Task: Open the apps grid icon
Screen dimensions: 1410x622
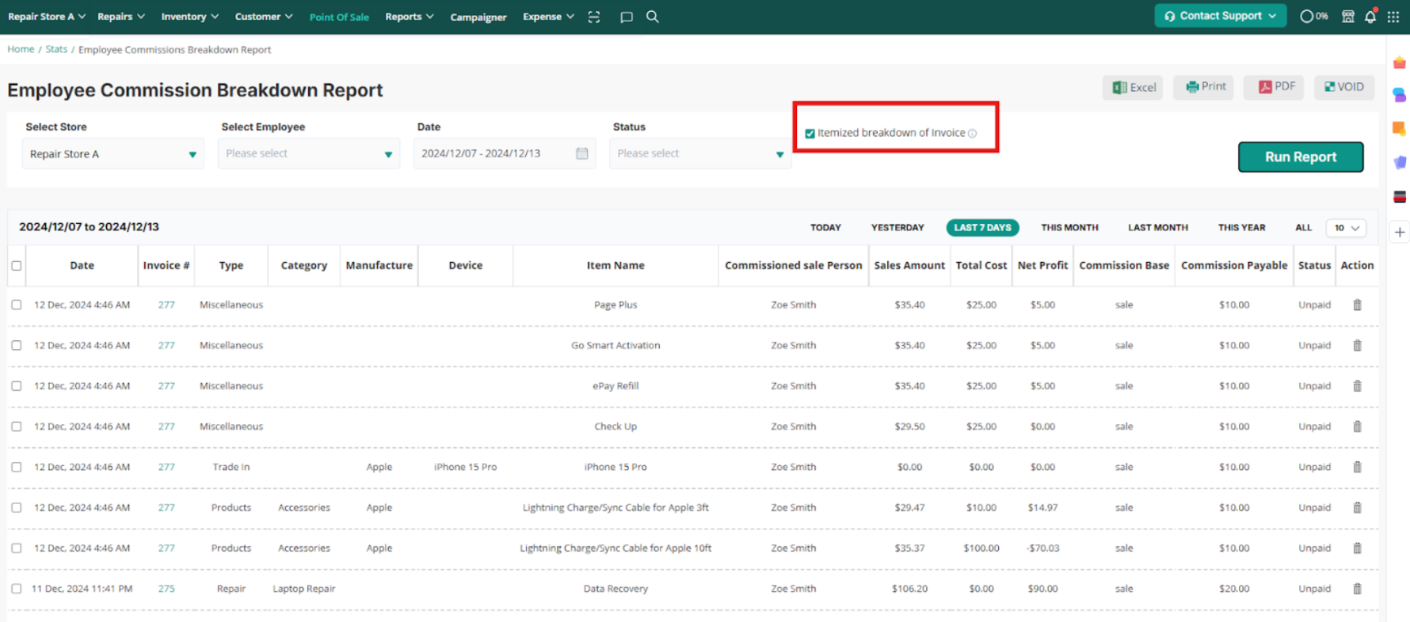Action: [x=1393, y=17]
